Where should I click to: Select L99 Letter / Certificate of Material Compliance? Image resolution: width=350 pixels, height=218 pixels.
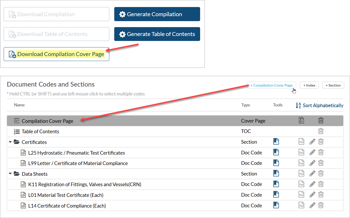point(175,163)
